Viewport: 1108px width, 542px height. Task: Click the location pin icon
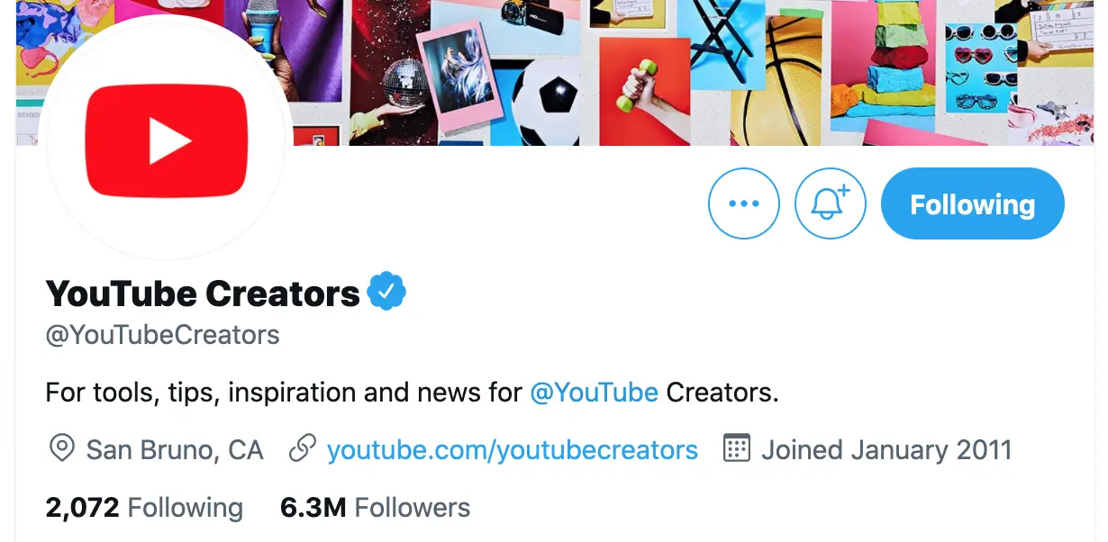(x=61, y=449)
